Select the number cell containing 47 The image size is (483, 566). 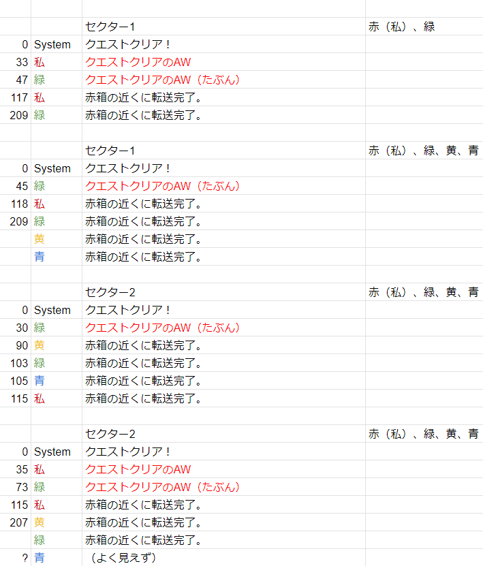coord(16,80)
